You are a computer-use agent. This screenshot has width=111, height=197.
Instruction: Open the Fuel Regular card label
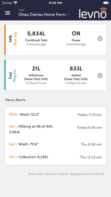12,75
